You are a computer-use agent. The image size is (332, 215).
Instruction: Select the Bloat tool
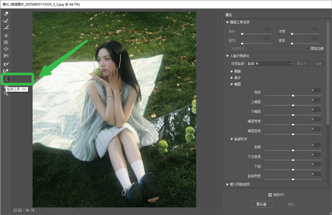pyautogui.click(x=6, y=49)
